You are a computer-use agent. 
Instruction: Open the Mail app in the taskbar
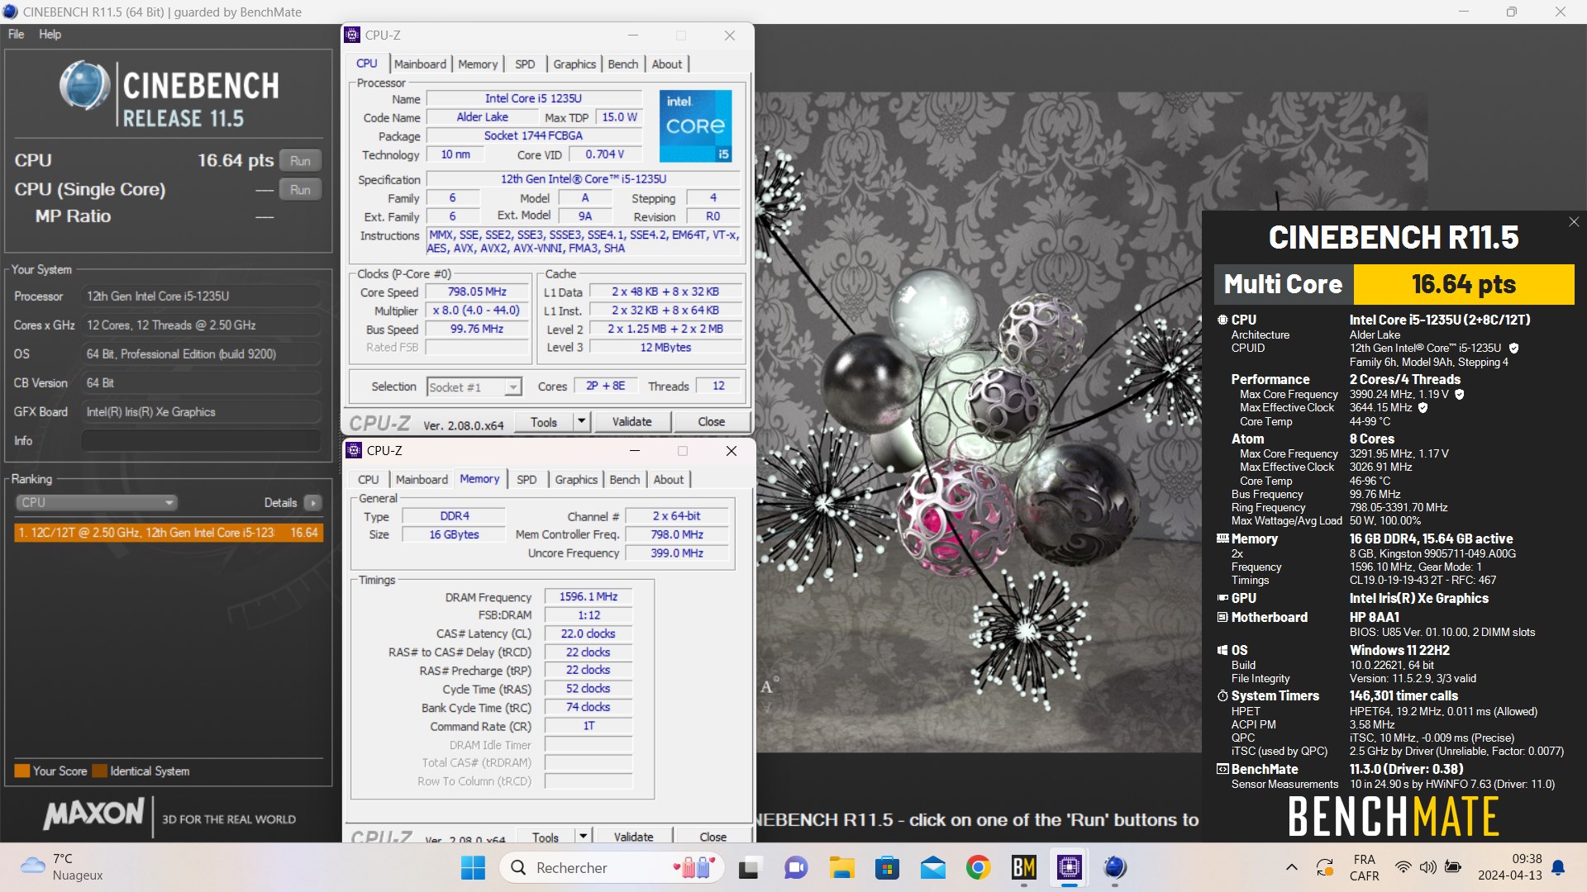pyautogui.click(x=933, y=867)
